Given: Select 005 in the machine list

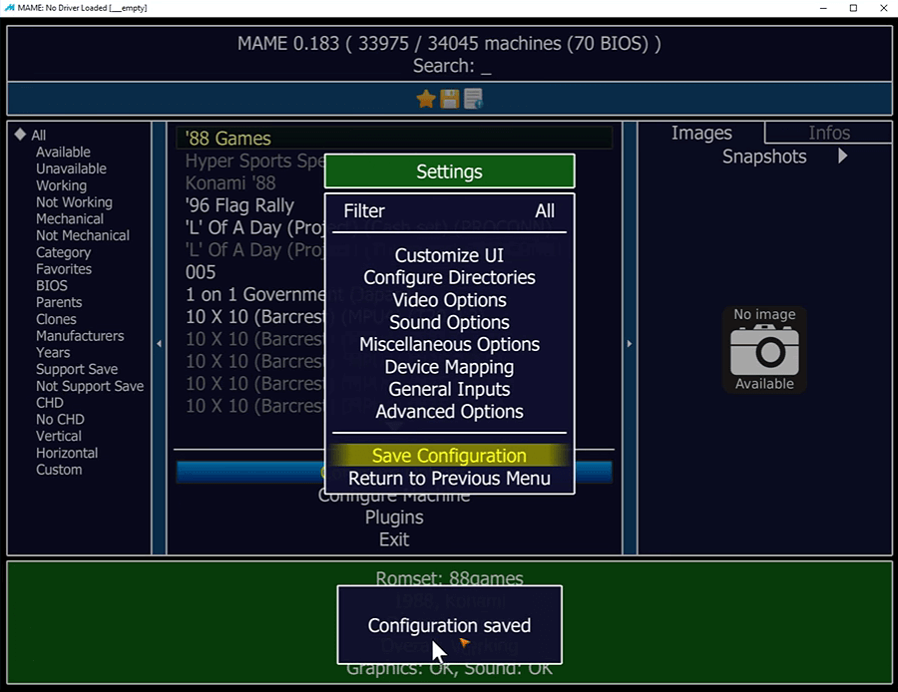Looking at the screenshot, I should (201, 272).
